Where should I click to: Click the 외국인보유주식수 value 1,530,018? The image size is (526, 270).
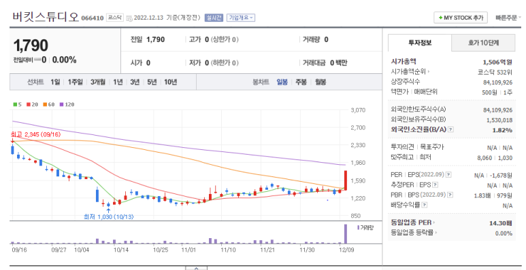pos(499,120)
